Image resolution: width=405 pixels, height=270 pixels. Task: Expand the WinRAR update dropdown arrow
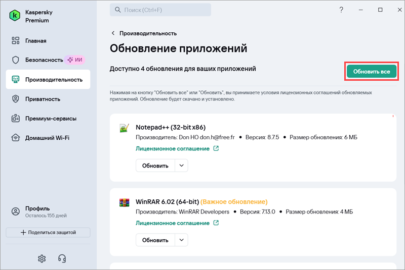(182, 240)
